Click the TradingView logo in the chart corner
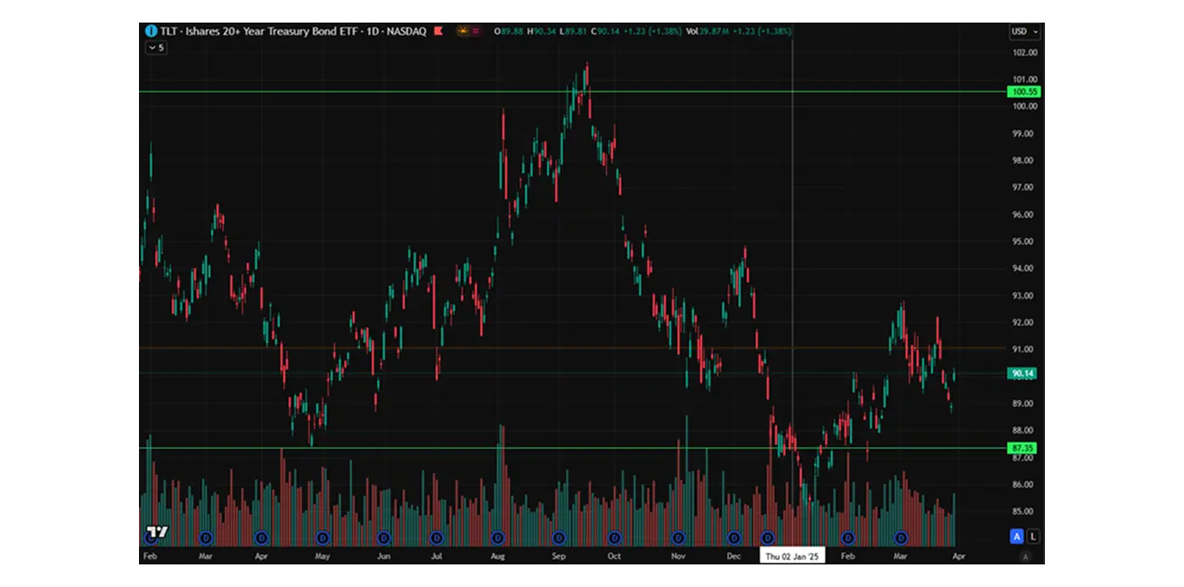 pyautogui.click(x=157, y=532)
